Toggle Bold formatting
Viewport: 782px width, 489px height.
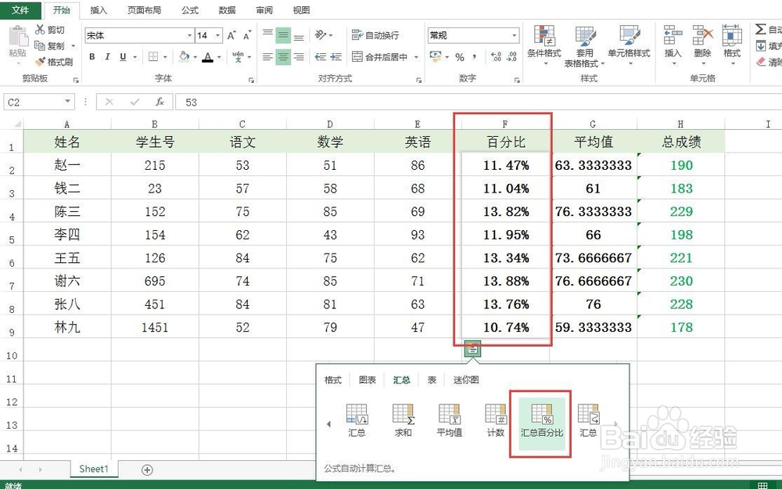coord(91,57)
